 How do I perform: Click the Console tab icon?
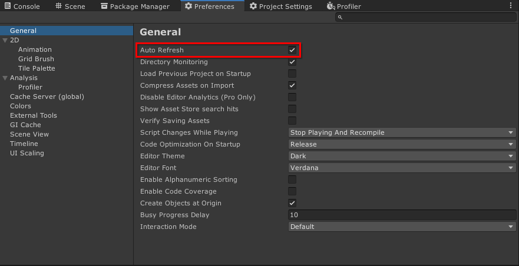(x=7, y=6)
